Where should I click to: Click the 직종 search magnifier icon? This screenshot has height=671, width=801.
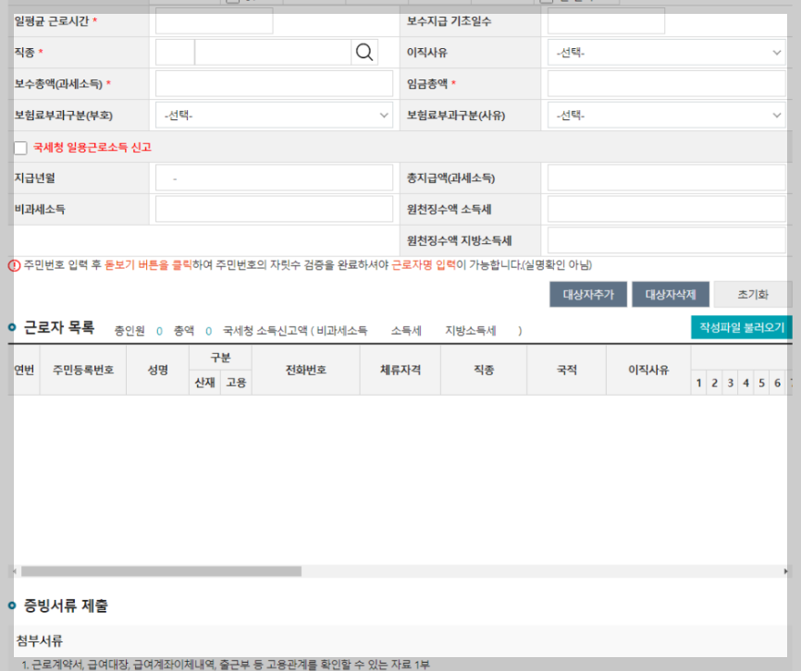(x=364, y=53)
